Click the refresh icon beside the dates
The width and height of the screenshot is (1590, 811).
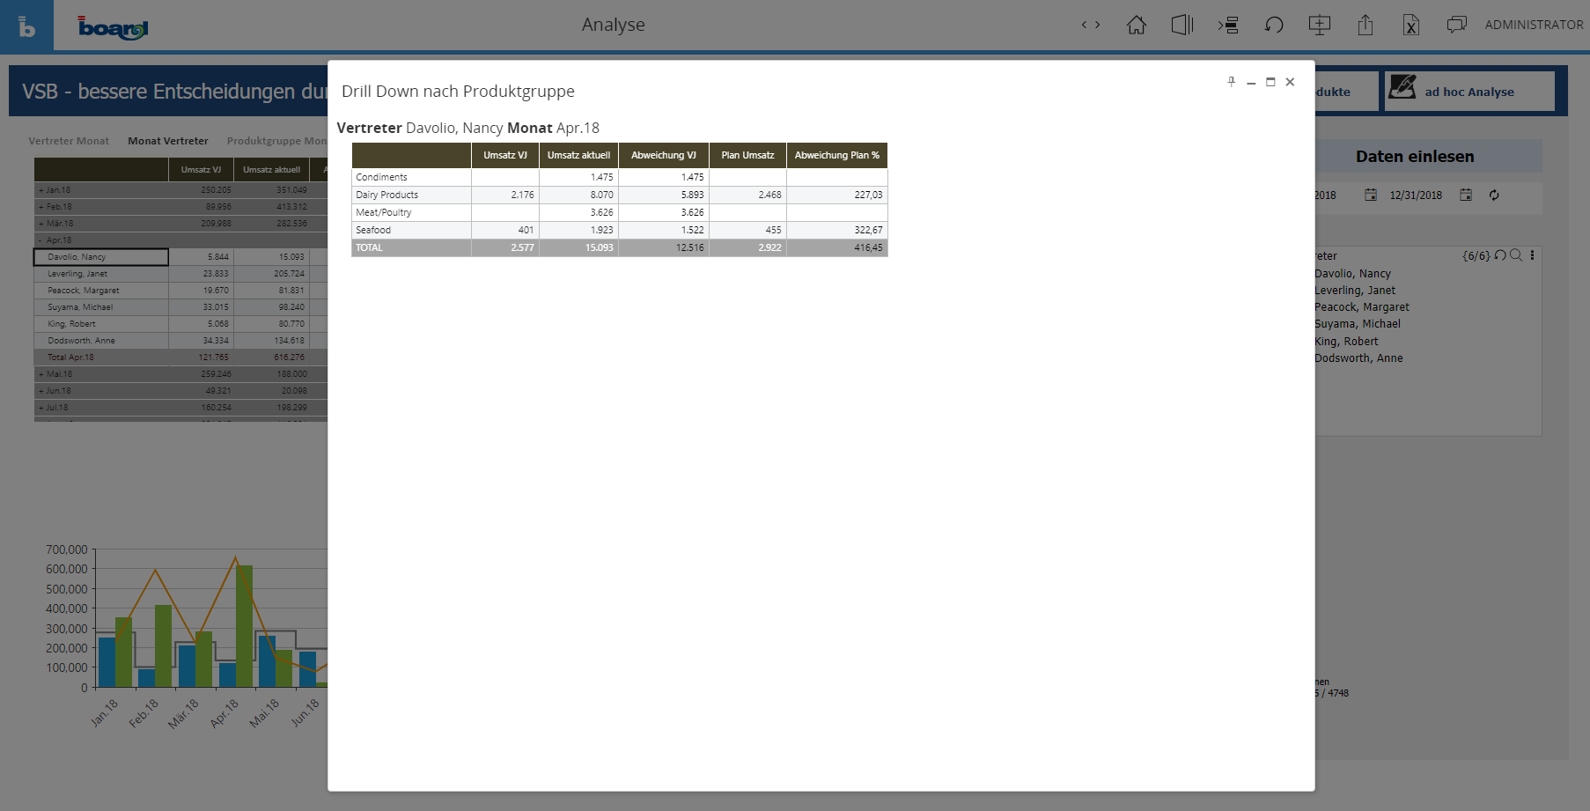1494,195
